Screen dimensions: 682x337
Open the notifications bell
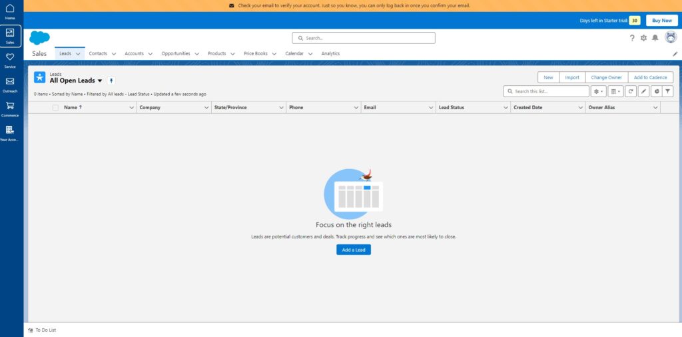655,38
